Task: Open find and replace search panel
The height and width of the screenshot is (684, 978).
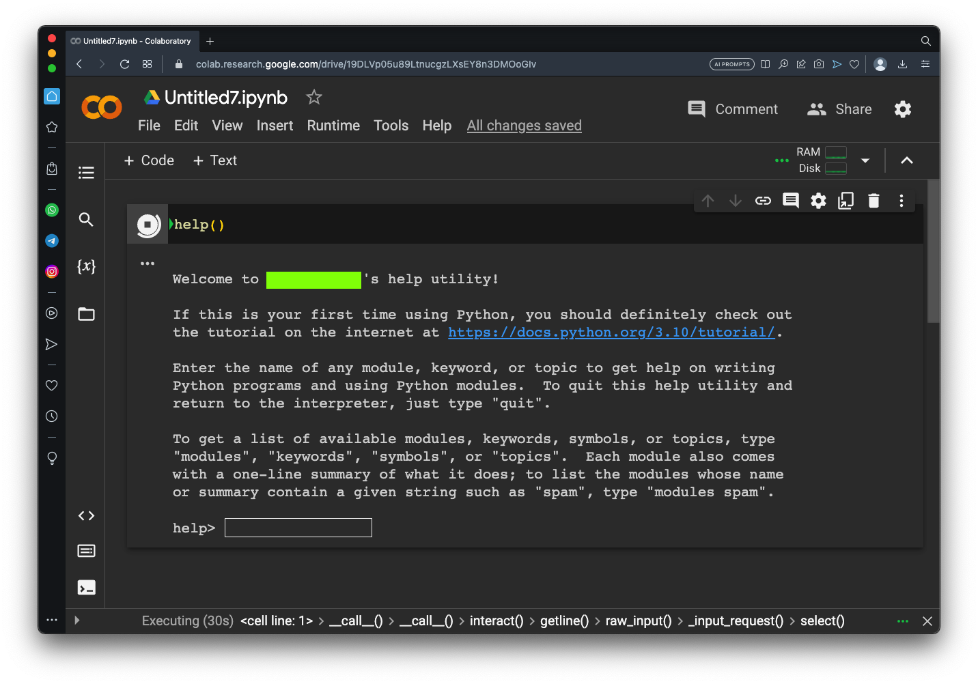Action: click(86, 219)
